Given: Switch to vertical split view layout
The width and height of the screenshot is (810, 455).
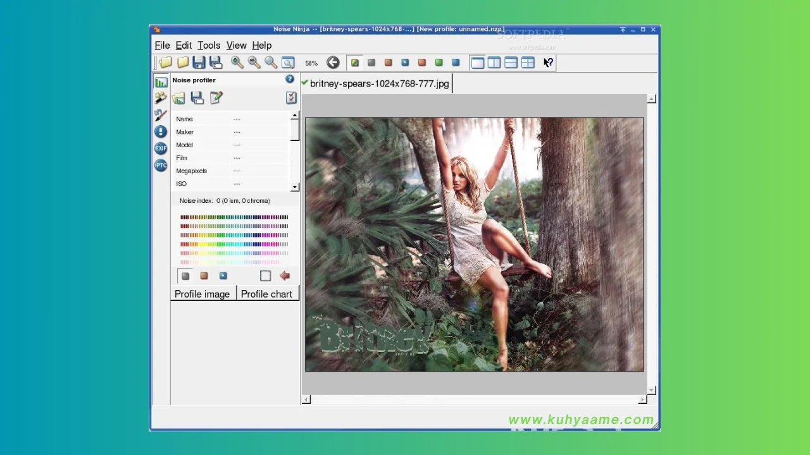Looking at the screenshot, I should coord(494,63).
